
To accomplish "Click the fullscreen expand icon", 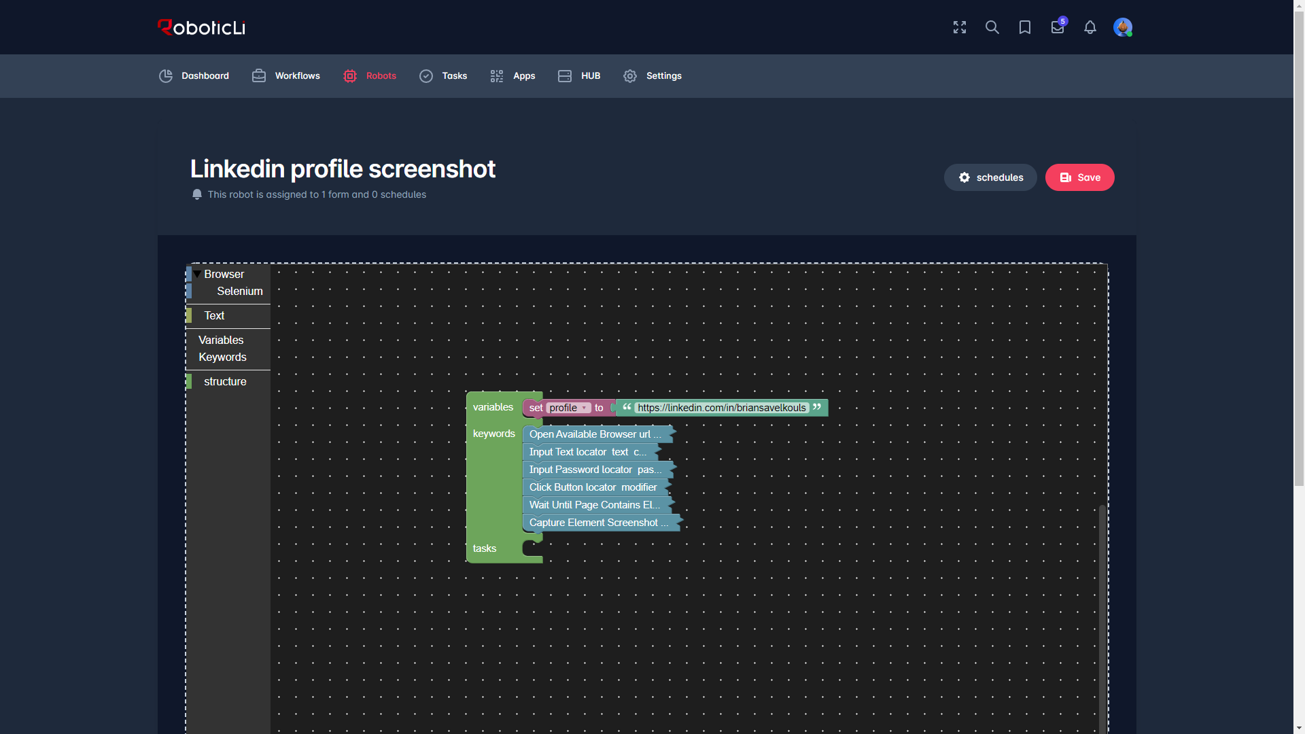I will [960, 27].
